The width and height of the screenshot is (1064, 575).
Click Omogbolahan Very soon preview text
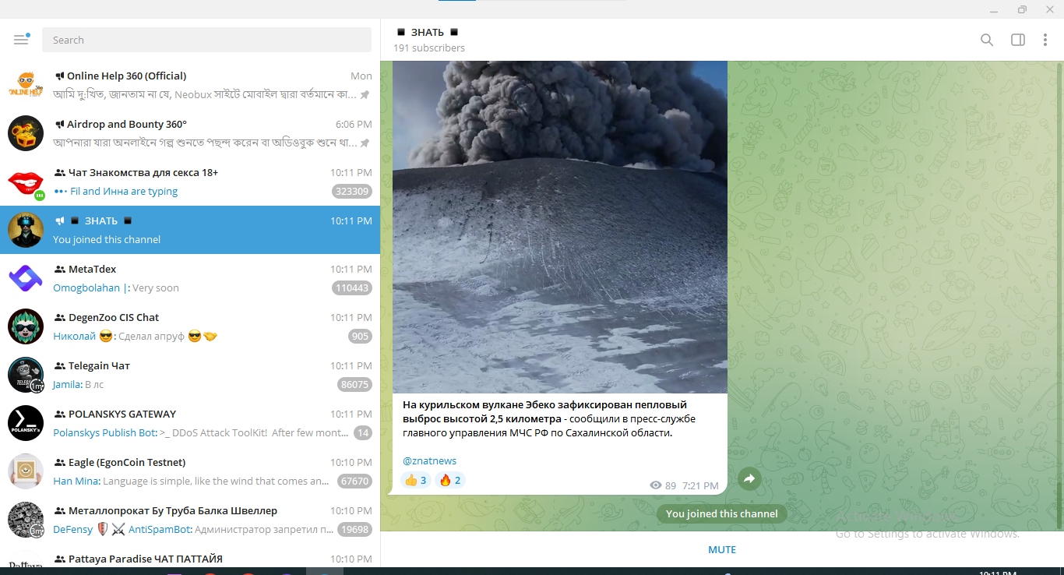point(116,288)
